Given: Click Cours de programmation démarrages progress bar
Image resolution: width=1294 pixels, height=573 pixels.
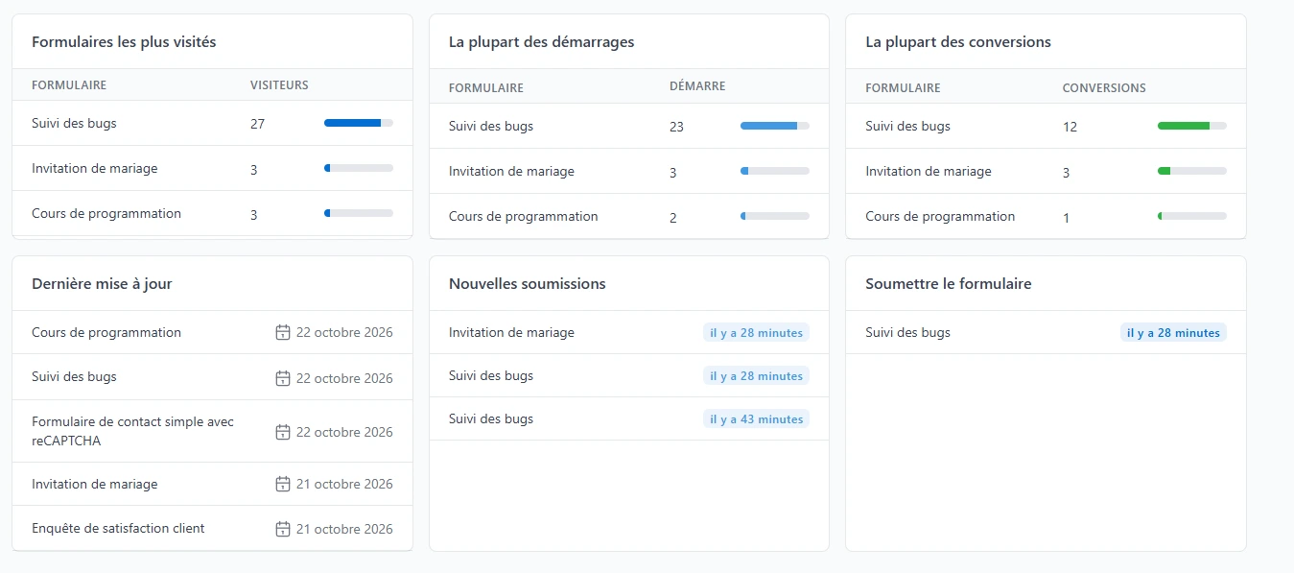Looking at the screenshot, I should pyautogui.click(x=775, y=216).
